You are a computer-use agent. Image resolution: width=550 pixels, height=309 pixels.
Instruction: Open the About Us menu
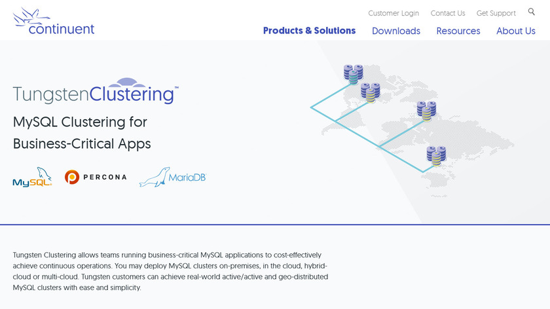click(516, 31)
